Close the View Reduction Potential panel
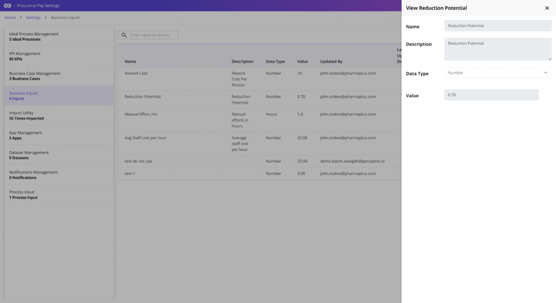The height and width of the screenshot is (303, 556). tap(547, 8)
